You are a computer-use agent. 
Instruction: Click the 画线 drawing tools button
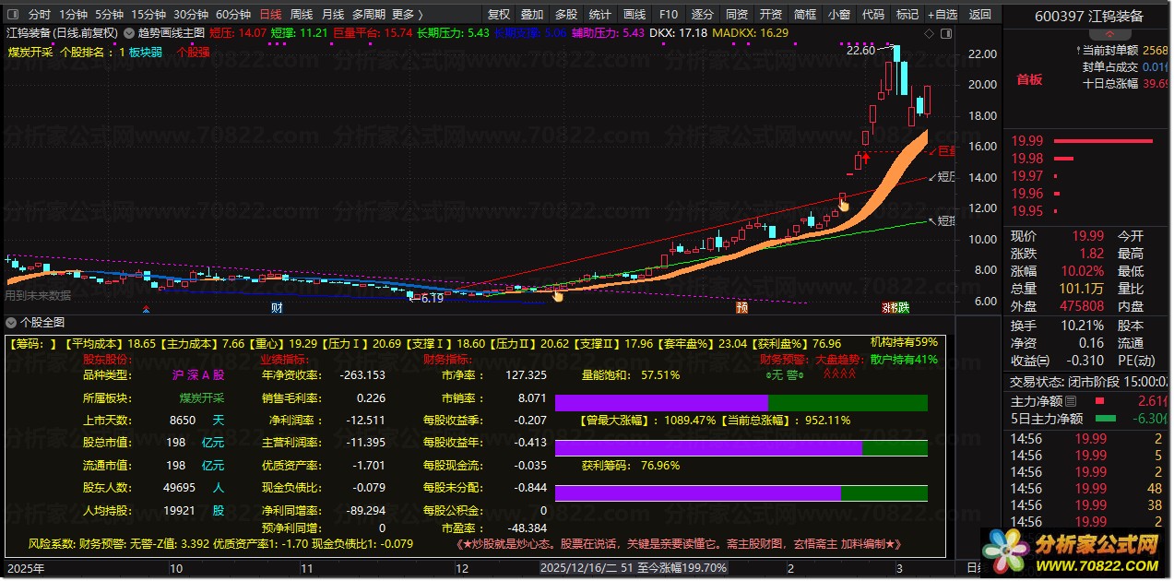coord(634,15)
